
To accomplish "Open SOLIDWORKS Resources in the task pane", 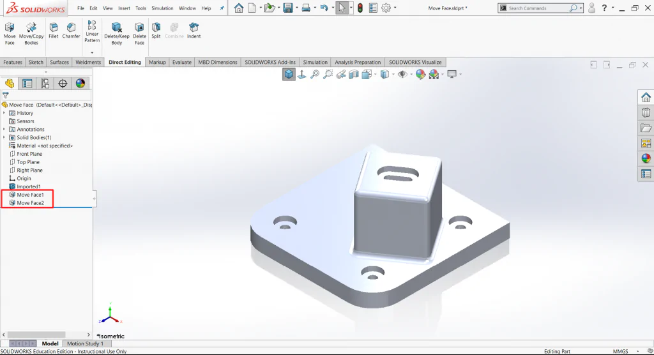I will [x=646, y=97].
